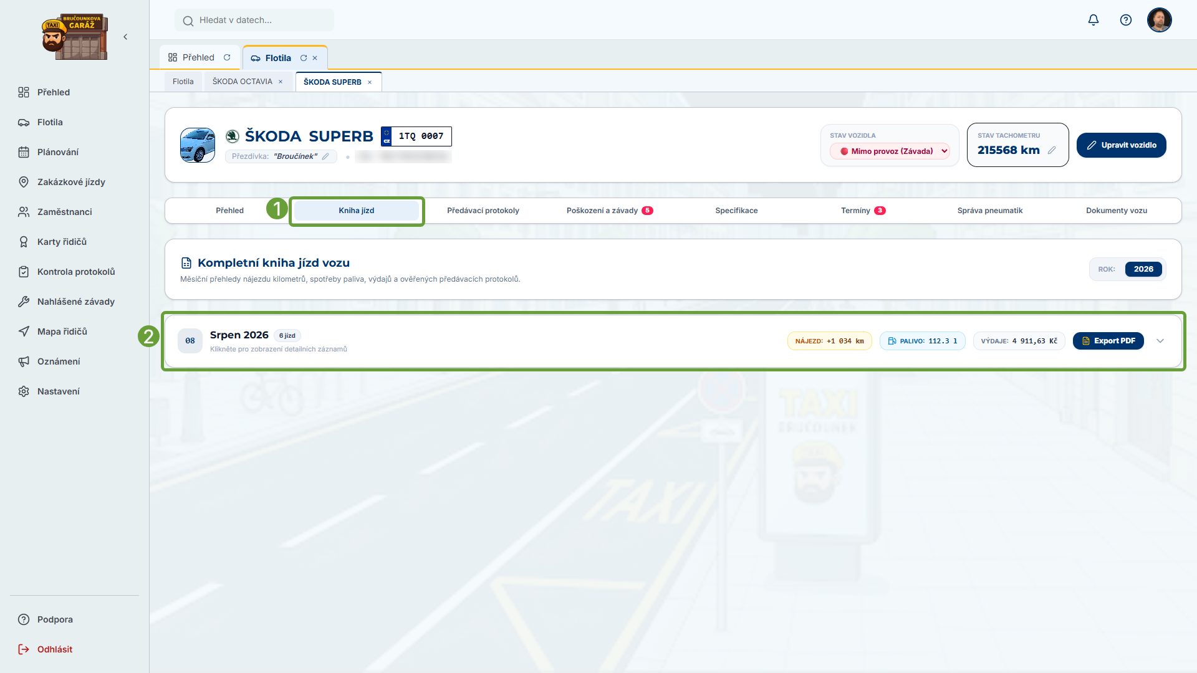Close the Flotila tab

tap(315, 58)
